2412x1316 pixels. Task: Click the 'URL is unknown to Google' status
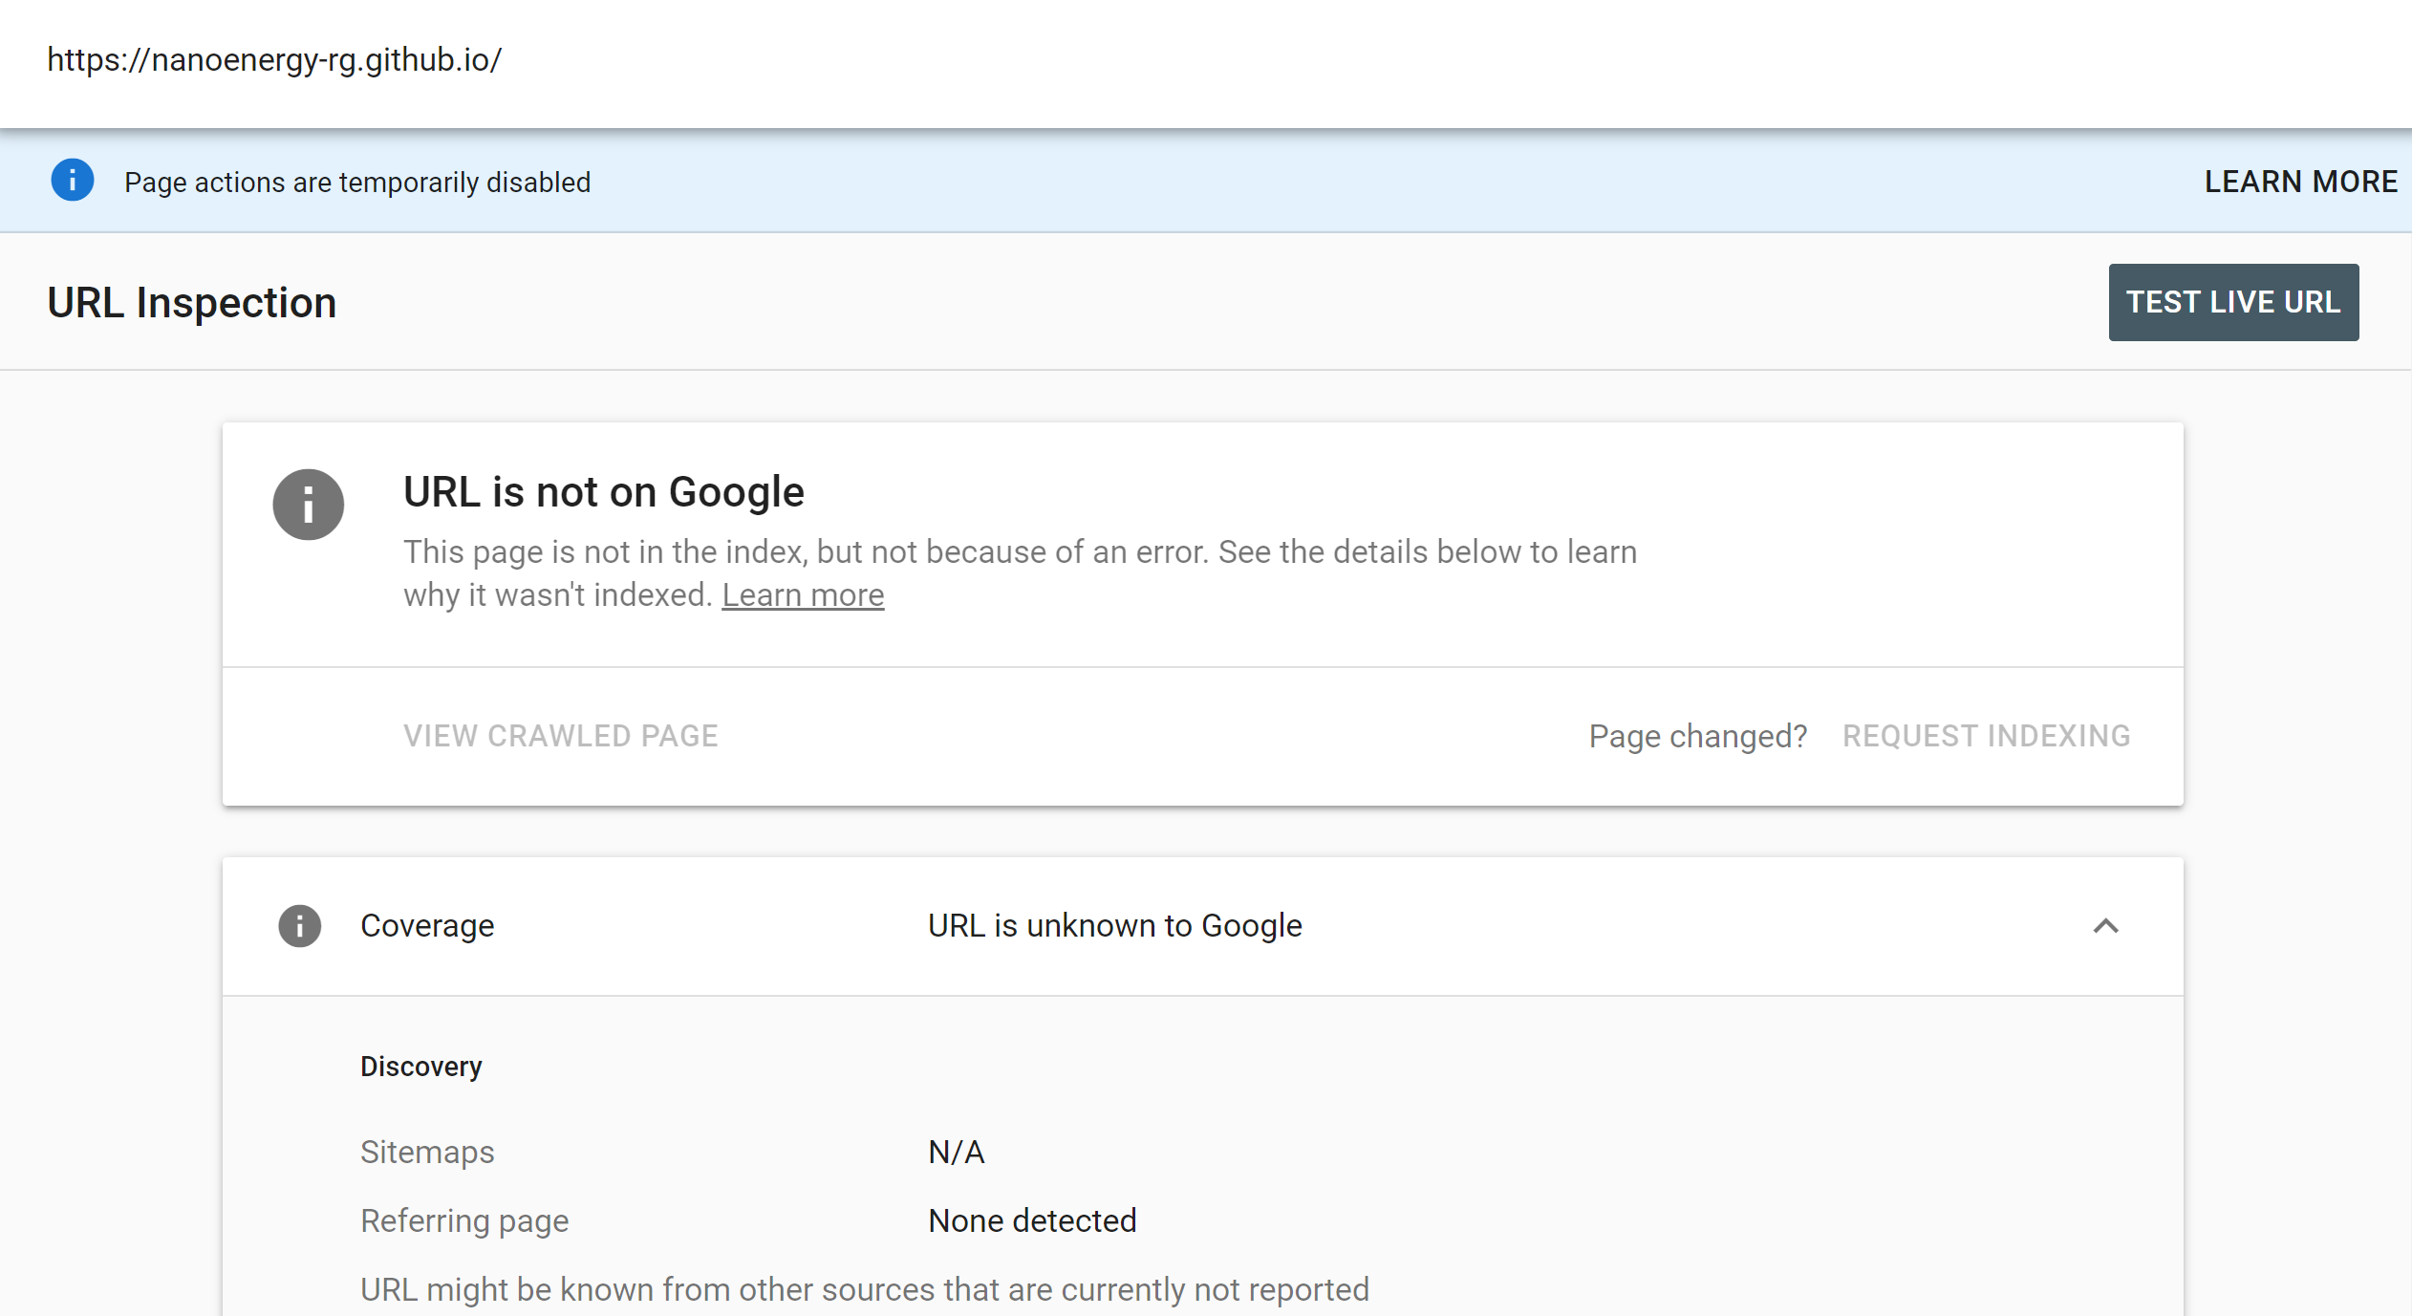[x=1114, y=926]
